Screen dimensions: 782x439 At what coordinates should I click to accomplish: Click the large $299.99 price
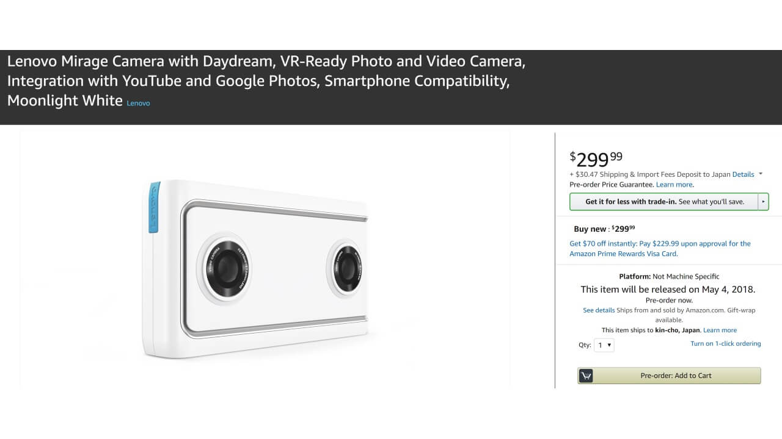tap(596, 159)
